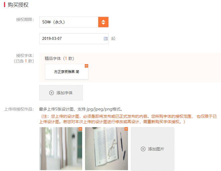Click the 添加字体 button
This screenshot has height=171, width=221.
tap(61, 93)
